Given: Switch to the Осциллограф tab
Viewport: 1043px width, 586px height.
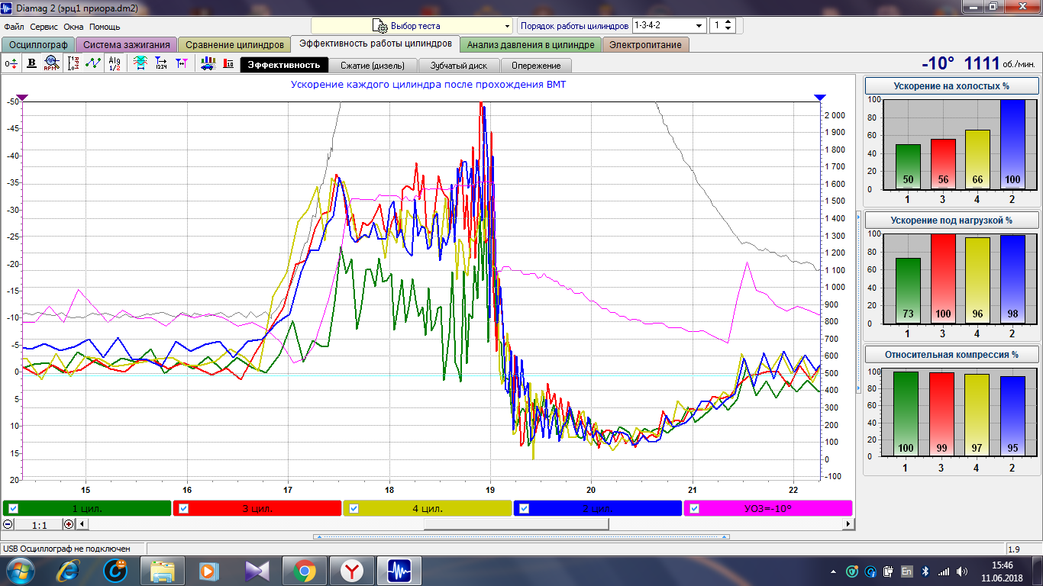Looking at the screenshot, I should point(38,44).
